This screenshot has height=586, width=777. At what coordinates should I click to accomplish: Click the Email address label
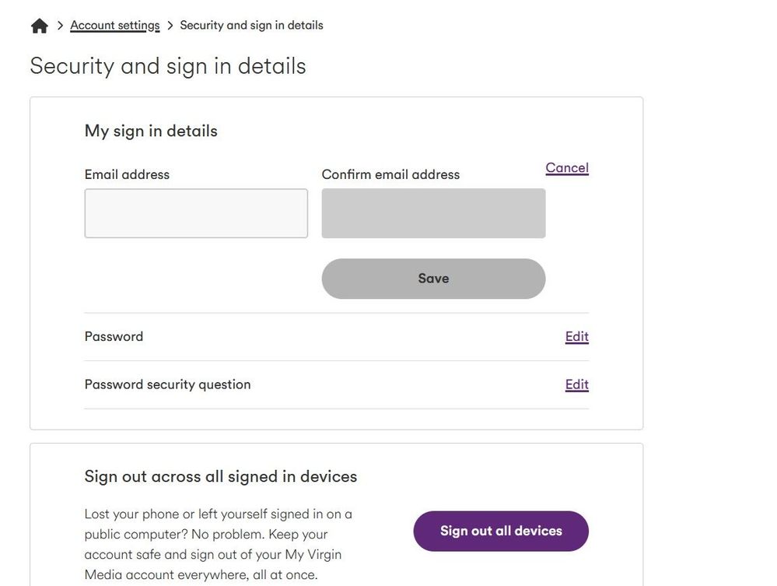point(127,174)
